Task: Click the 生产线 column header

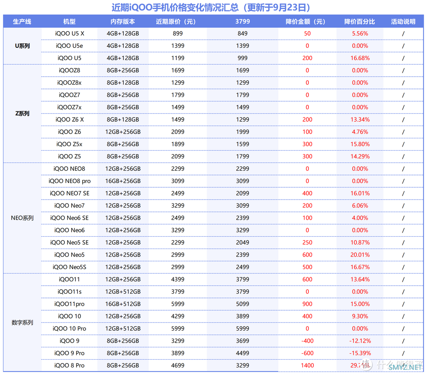Action: click(x=22, y=21)
